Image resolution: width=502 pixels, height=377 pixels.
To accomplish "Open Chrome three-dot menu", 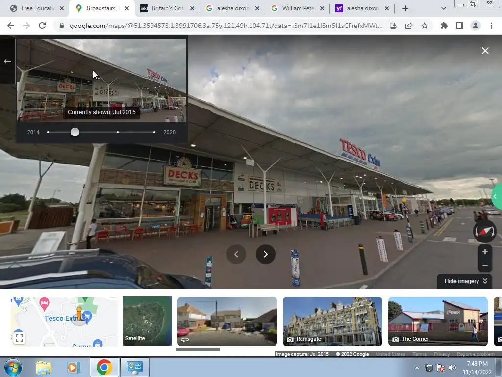I will [x=491, y=26].
